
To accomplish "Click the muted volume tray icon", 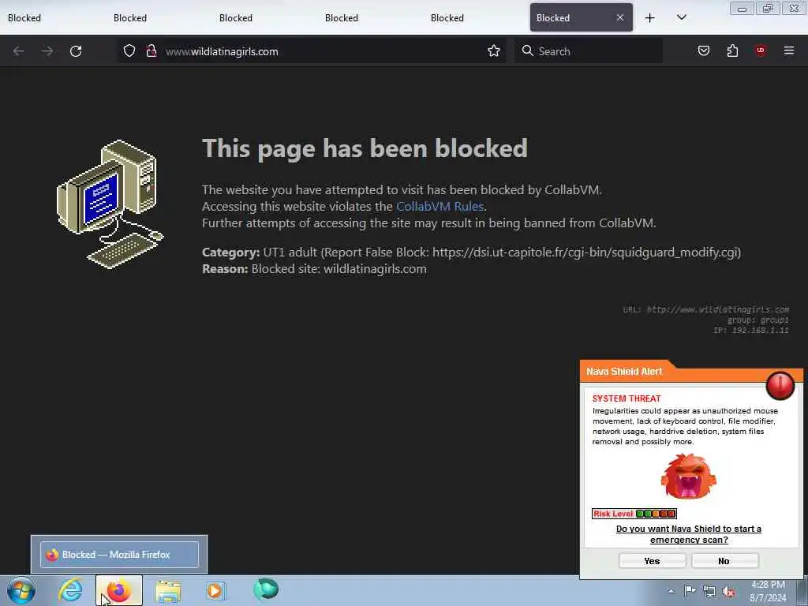I will pos(728,592).
